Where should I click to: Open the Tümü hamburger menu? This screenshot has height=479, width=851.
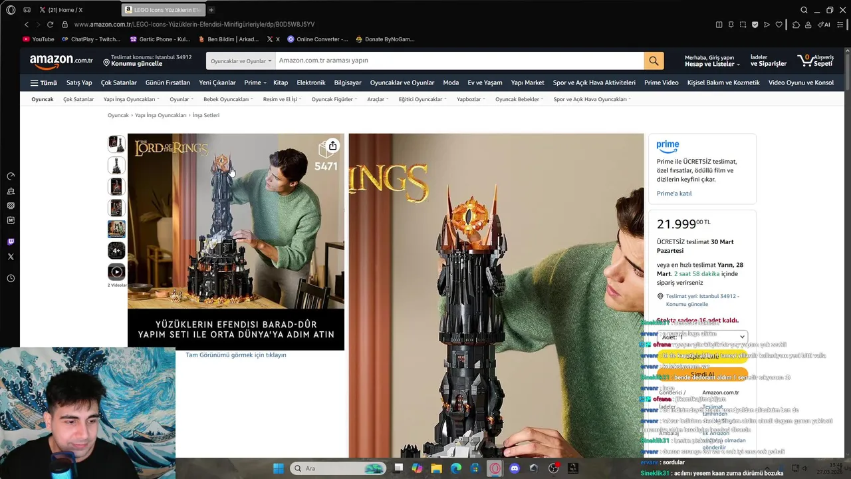point(43,83)
